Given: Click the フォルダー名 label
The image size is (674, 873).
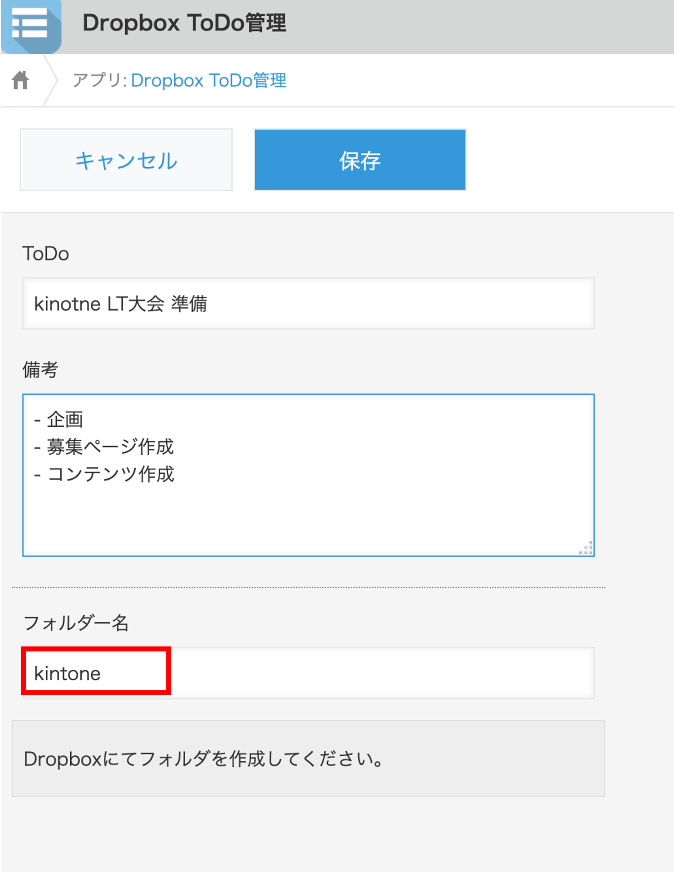Looking at the screenshot, I should pyautogui.click(x=76, y=623).
